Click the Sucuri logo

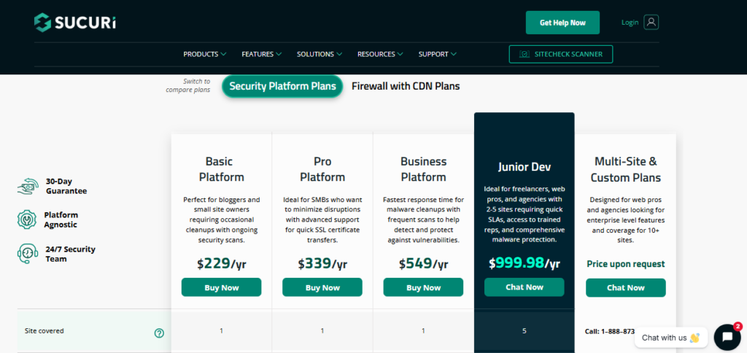(75, 23)
